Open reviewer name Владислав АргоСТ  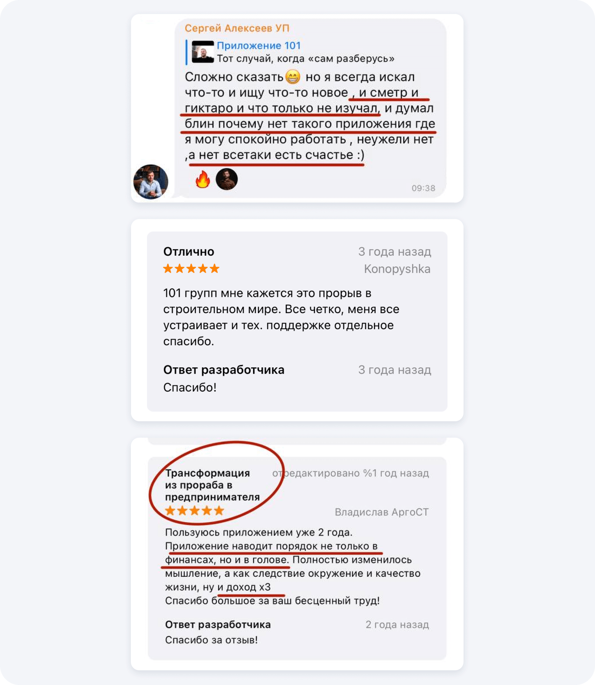click(381, 512)
